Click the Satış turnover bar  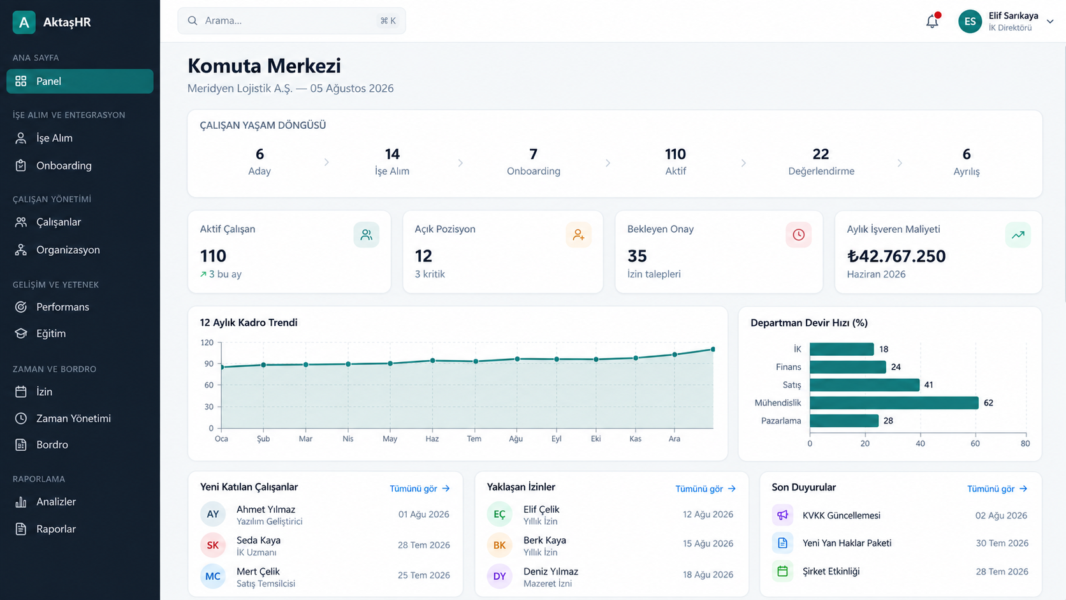pos(865,384)
